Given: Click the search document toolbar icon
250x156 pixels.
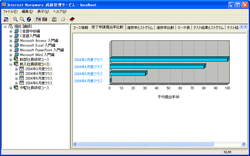Looking at the screenshot, I should pyautogui.click(x=54, y=19).
